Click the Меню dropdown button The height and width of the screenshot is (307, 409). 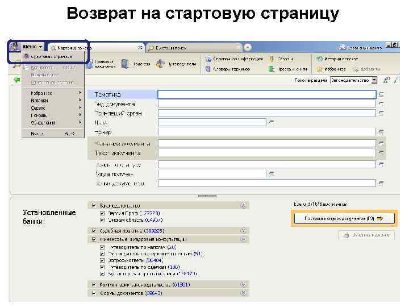tap(32, 47)
